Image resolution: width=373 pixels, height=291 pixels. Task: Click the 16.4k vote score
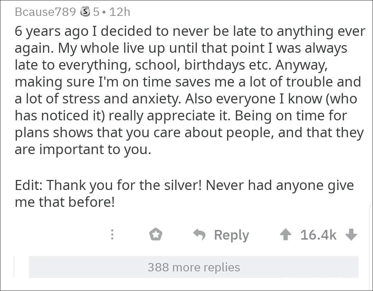[318, 235]
